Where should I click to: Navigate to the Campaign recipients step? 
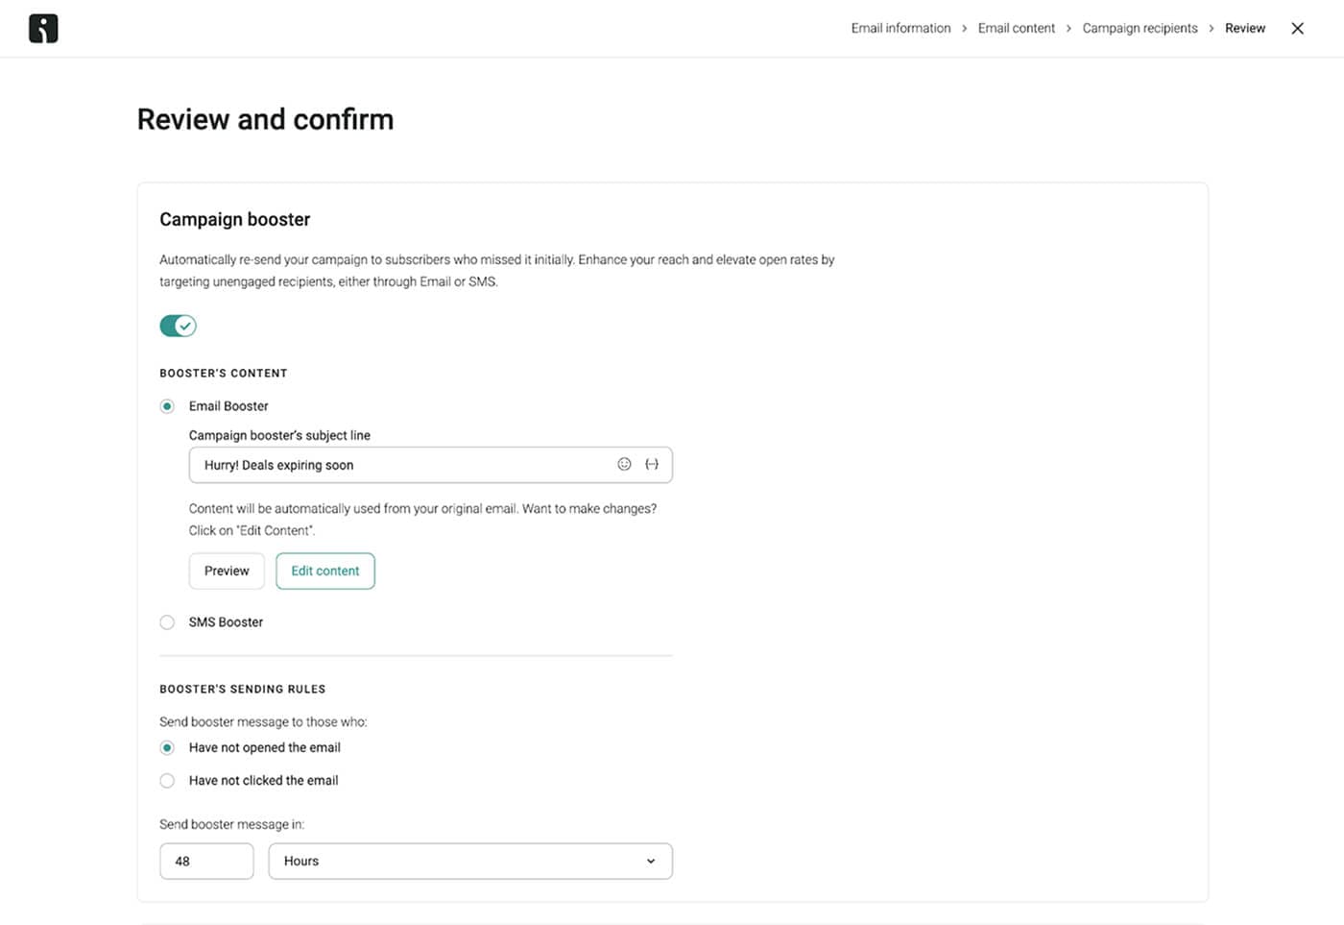pos(1140,28)
